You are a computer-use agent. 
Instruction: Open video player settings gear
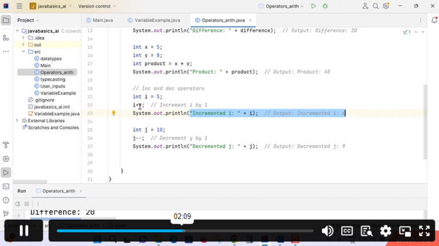pyautogui.click(x=385, y=231)
